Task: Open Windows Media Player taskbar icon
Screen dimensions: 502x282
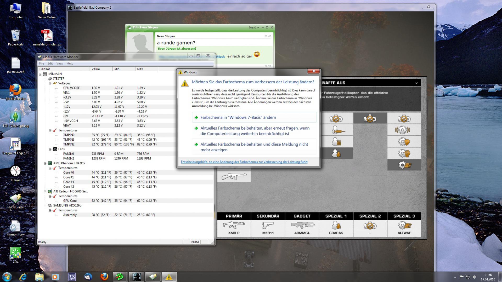Action: (x=55, y=277)
